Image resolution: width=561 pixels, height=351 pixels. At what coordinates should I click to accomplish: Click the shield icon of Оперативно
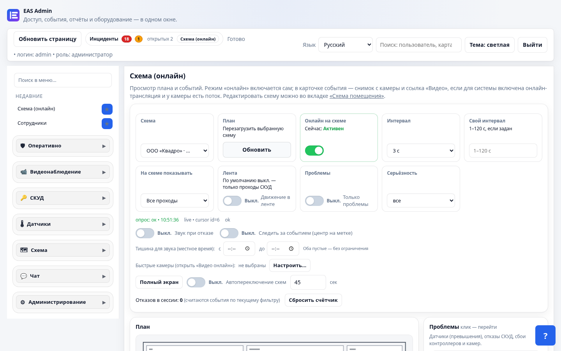23,146
